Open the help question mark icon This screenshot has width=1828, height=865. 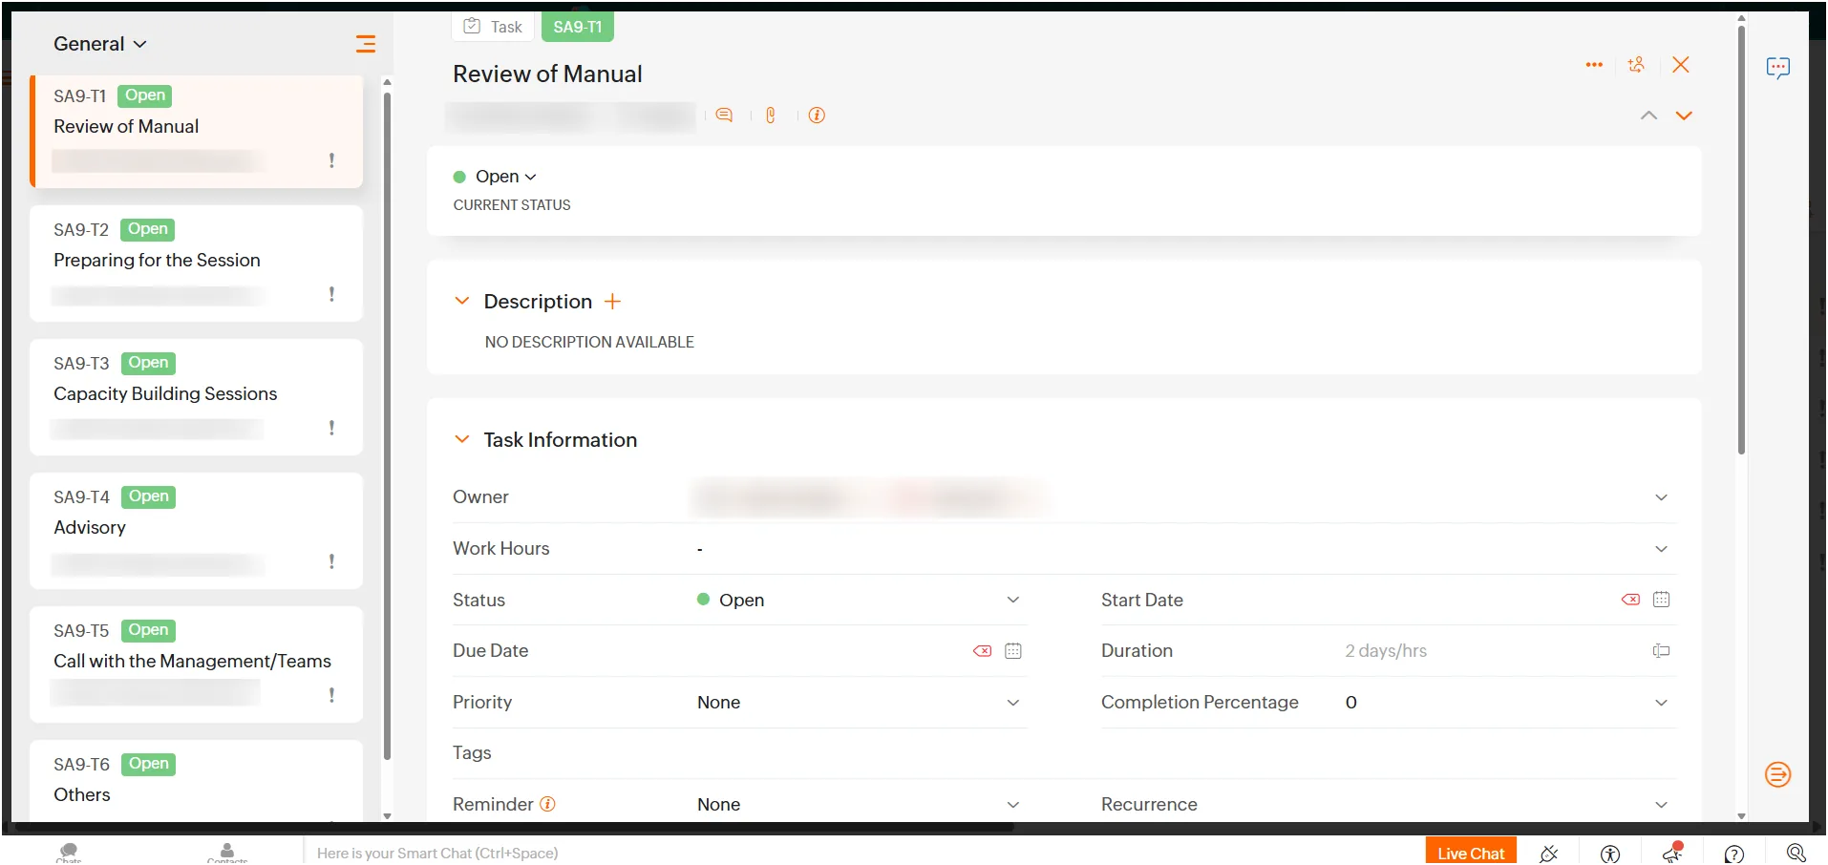[1734, 854]
